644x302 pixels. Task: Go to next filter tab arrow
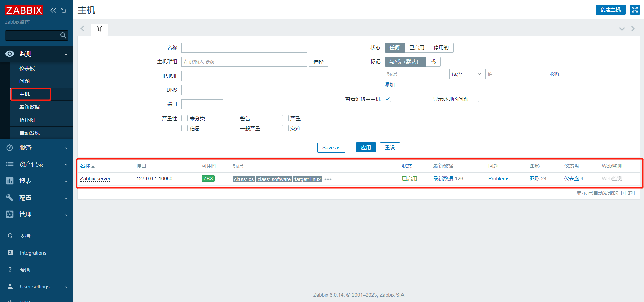coord(633,29)
